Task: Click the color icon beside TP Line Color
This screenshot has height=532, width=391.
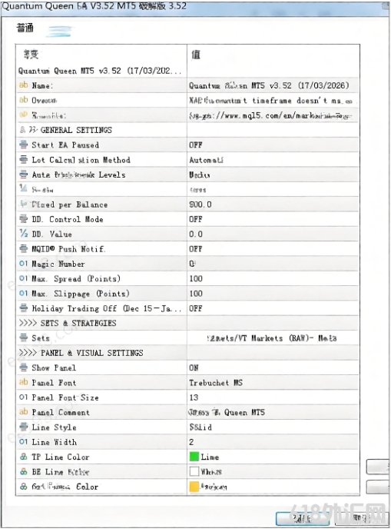Action: [x=23, y=457]
